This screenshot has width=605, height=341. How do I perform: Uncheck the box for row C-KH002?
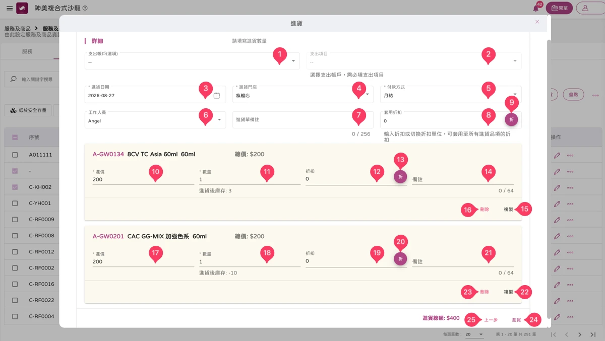pyautogui.click(x=15, y=187)
